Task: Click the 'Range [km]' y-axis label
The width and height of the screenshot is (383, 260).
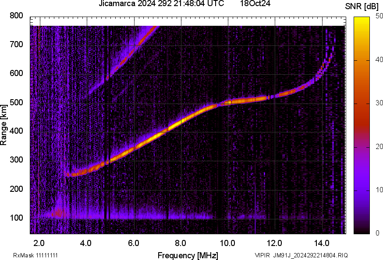Action: point(4,125)
